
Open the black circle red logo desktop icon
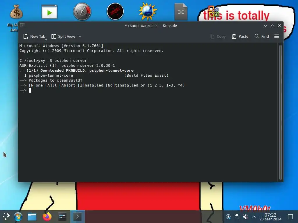tap(115, 11)
